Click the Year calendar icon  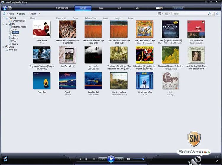[x=10, y=41]
